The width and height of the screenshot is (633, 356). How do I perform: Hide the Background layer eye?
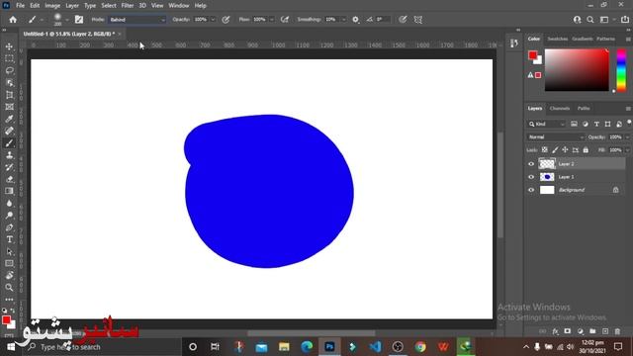coord(531,190)
